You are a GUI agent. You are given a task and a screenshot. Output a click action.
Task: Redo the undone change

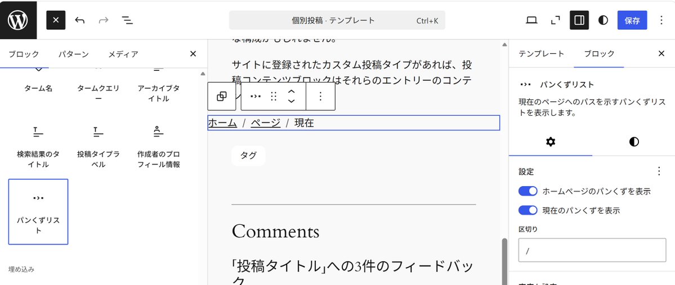click(x=104, y=20)
